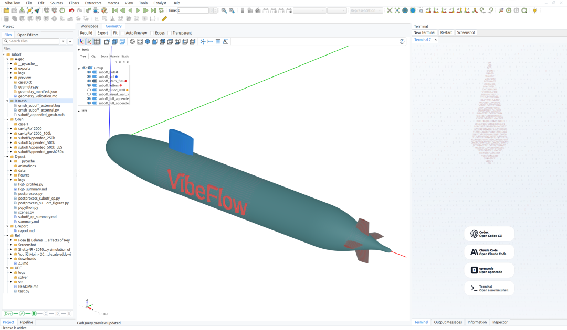567x330 pixels.
Task: Click the reset camera icon in the toolbar
Action: [390, 10]
